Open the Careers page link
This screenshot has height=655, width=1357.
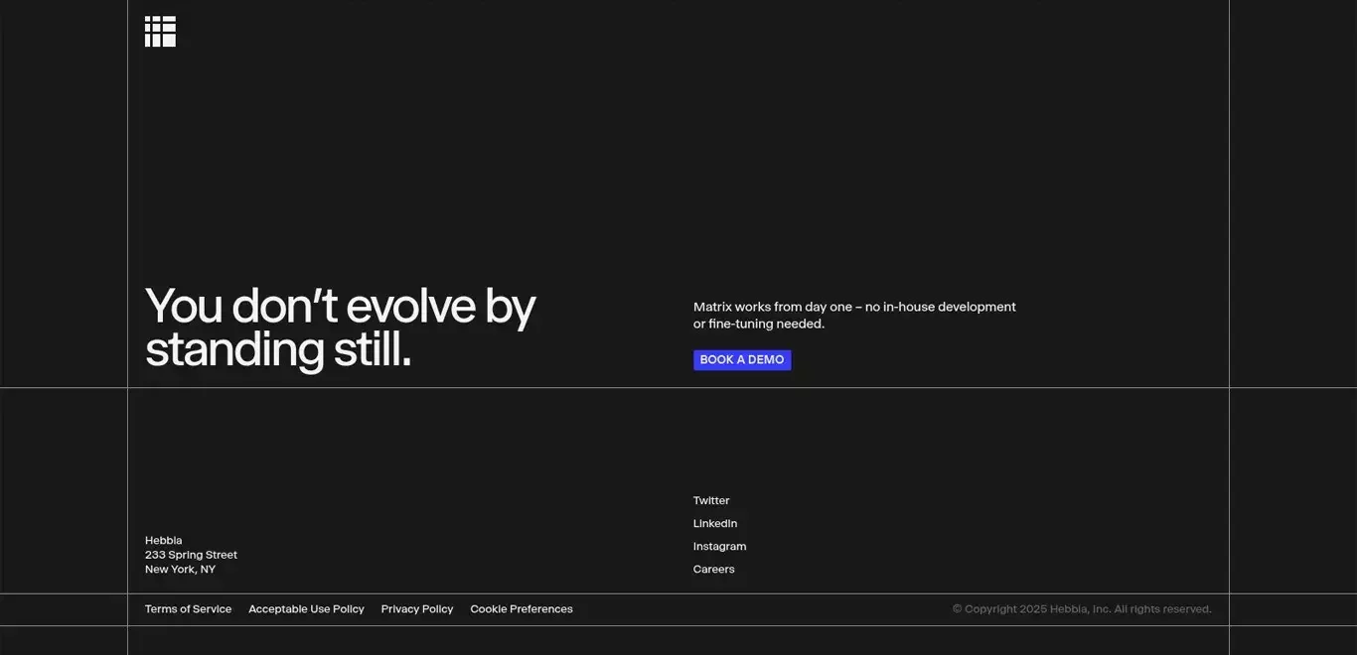click(713, 570)
